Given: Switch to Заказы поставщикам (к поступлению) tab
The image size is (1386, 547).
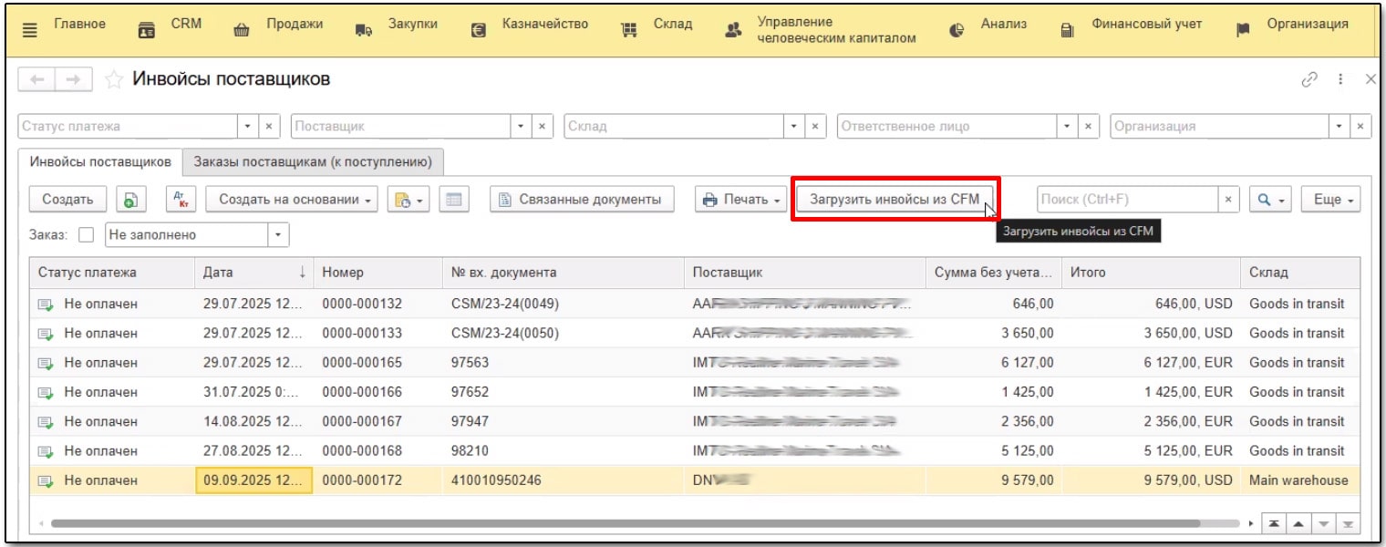Looking at the screenshot, I should click(x=312, y=162).
